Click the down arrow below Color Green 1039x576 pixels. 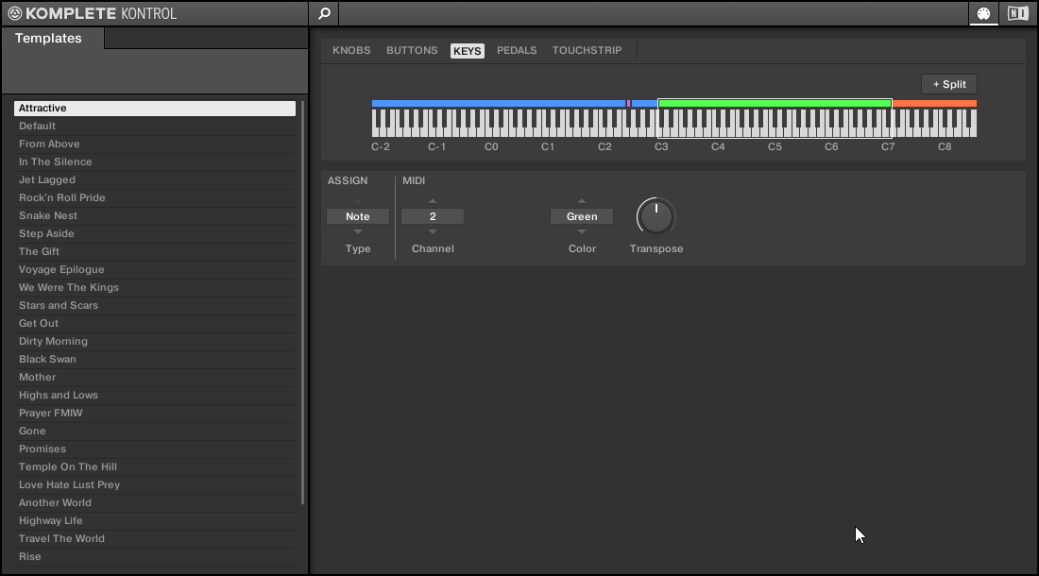point(582,231)
